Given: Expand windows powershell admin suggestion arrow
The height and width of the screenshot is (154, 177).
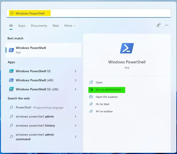Looking at the screenshot, I should [76, 116].
